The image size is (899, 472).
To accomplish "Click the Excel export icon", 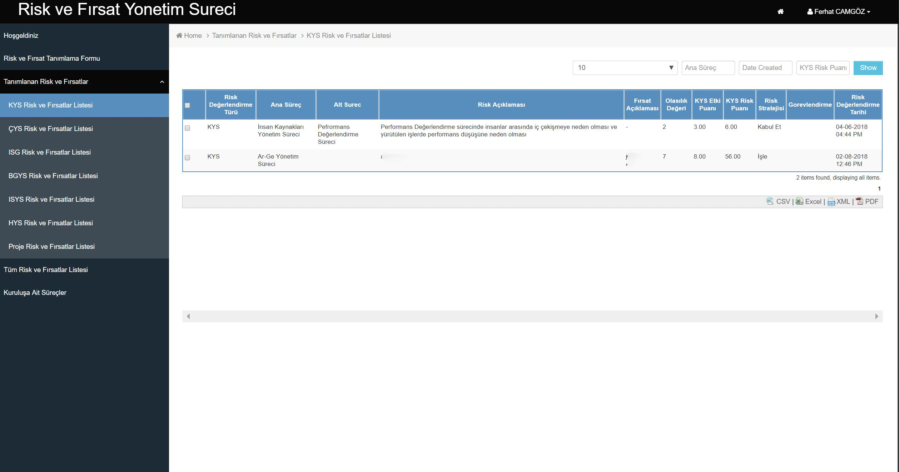I will (x=799, y=201).
